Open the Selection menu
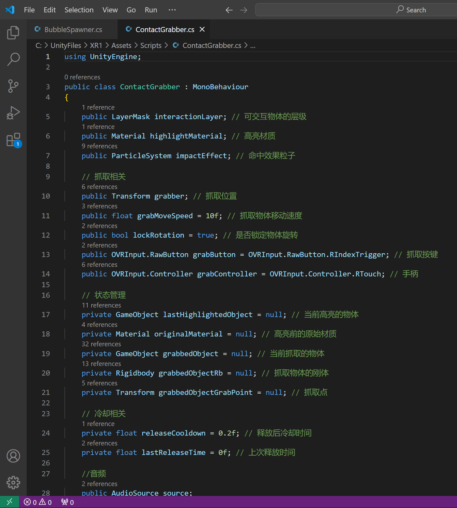Viewport: 457px width, 508px height. coord(79,10)
